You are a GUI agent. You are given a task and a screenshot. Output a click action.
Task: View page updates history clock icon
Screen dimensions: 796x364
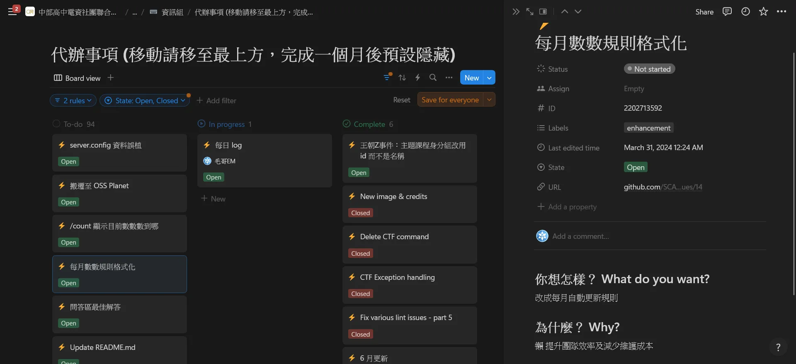[x=745, y=12]
